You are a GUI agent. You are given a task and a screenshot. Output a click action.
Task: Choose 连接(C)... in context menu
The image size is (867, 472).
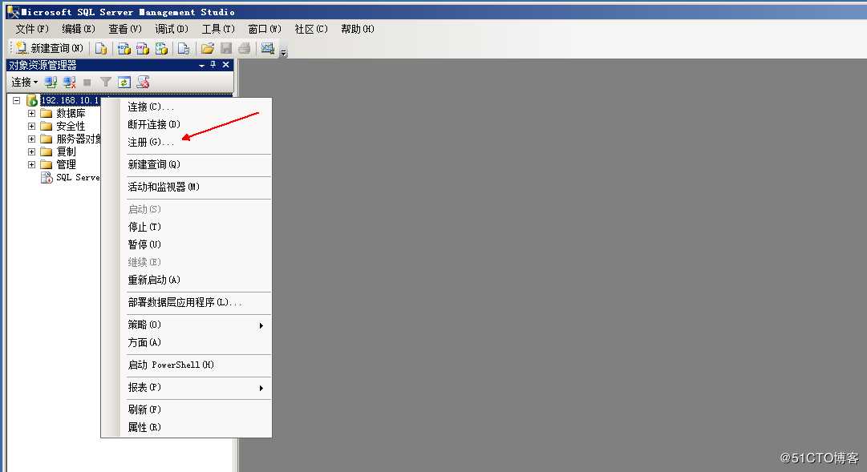coord(186,107)
